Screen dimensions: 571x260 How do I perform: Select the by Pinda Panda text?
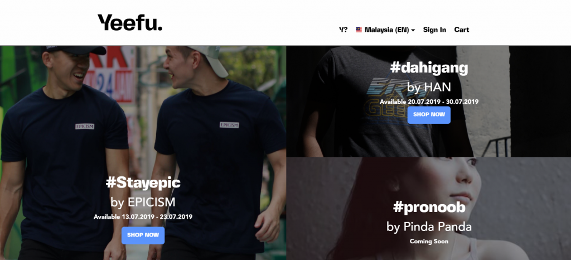[x=429, y=227]
